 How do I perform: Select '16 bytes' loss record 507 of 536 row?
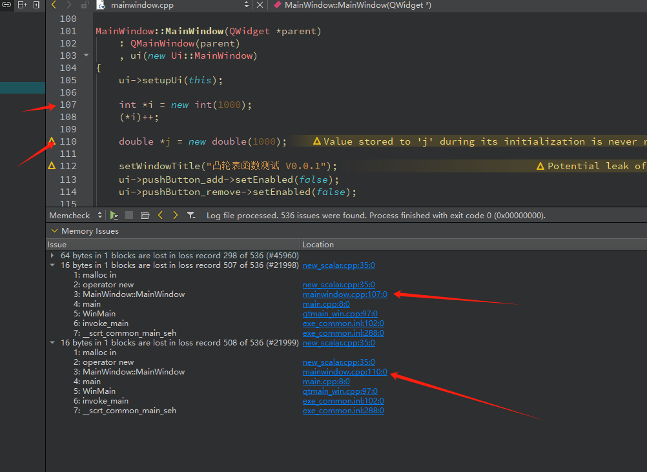coord(180,265)
